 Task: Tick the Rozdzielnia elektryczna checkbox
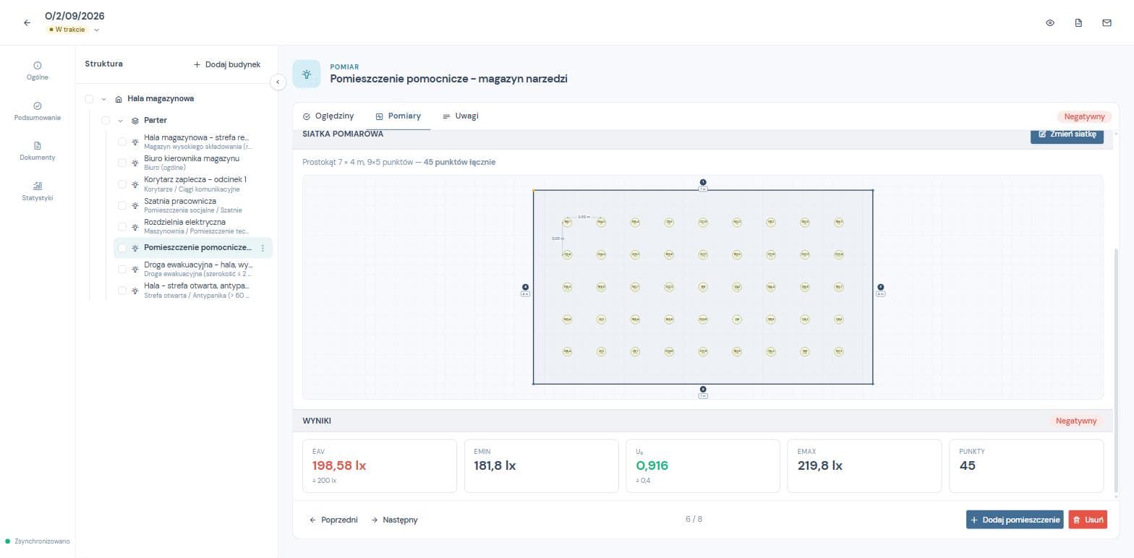[122, 226]
